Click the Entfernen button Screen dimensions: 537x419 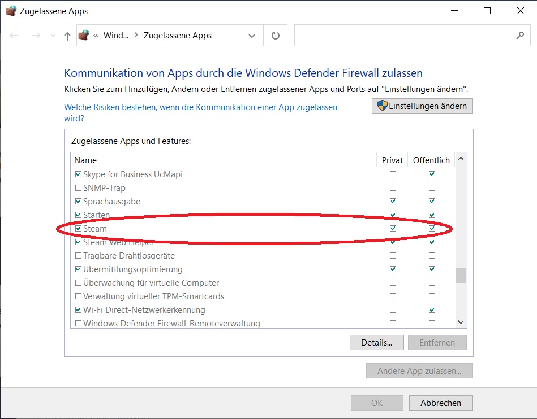point(437,342)
